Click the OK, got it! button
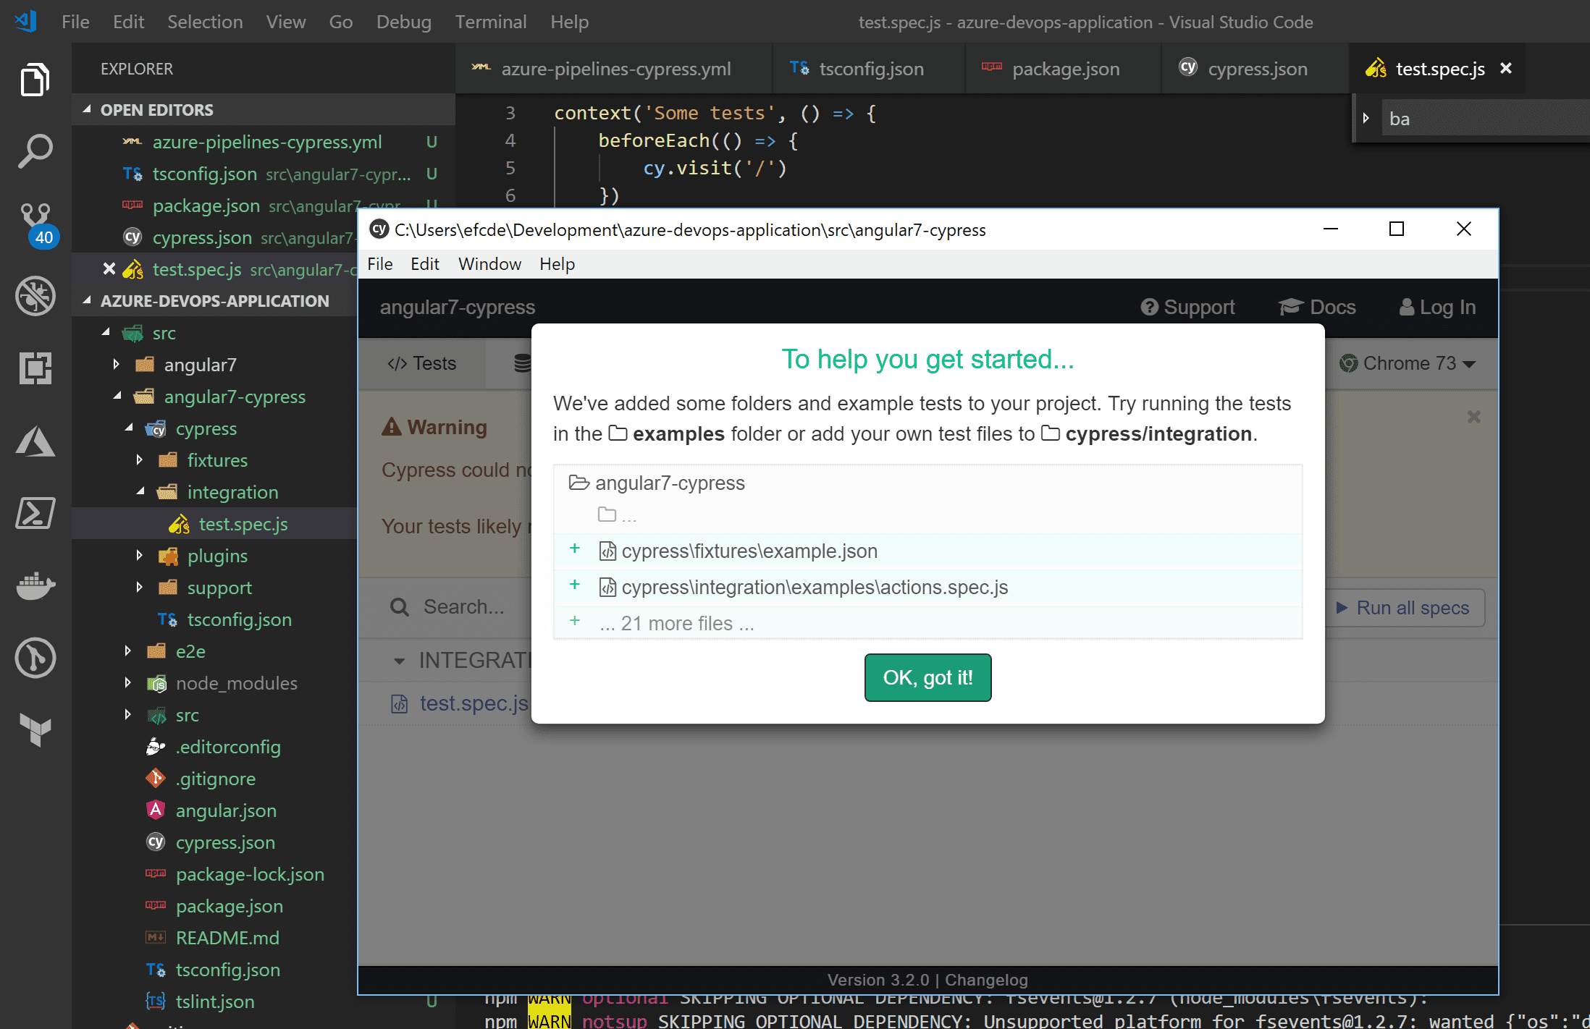Viewport: 1590px width, 1029px height. coord(927,677)
